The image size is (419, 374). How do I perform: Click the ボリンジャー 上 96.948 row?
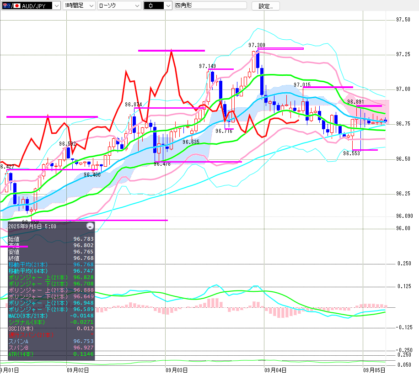coord(51,303)
